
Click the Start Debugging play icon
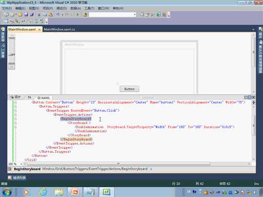[x=78, y=14]
